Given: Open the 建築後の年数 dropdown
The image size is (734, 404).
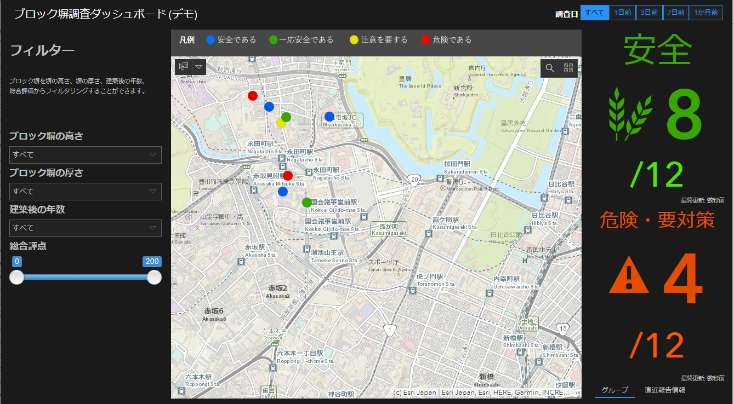Looking at the screenshot, I should [x=86, y=228].
